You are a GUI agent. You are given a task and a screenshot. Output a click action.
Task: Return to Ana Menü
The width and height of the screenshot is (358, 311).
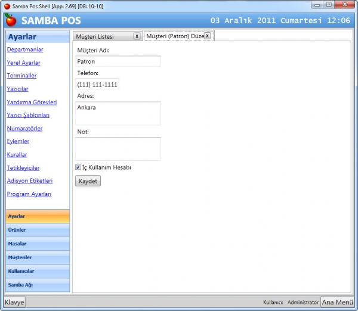338,302
